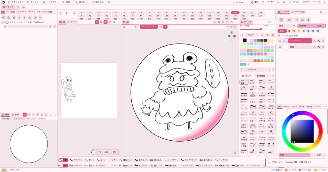328x172 pixels.
Task: Click the 設定 settings button
Action: pos(66,2)
